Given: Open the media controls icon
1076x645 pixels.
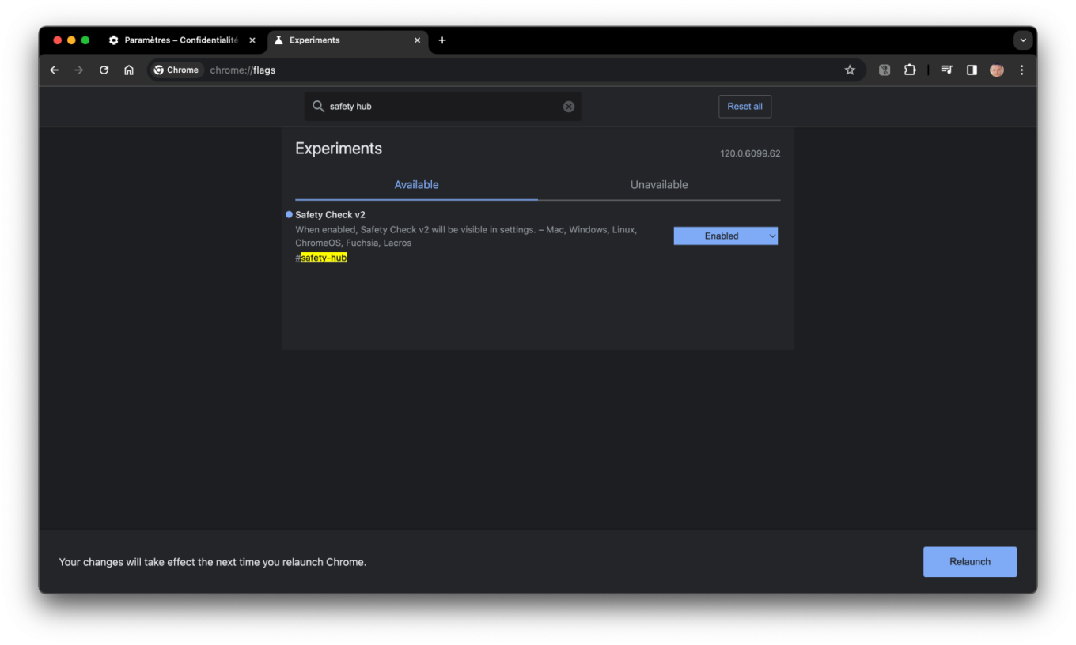Looking at the screenshot, I should click(947, 70).
